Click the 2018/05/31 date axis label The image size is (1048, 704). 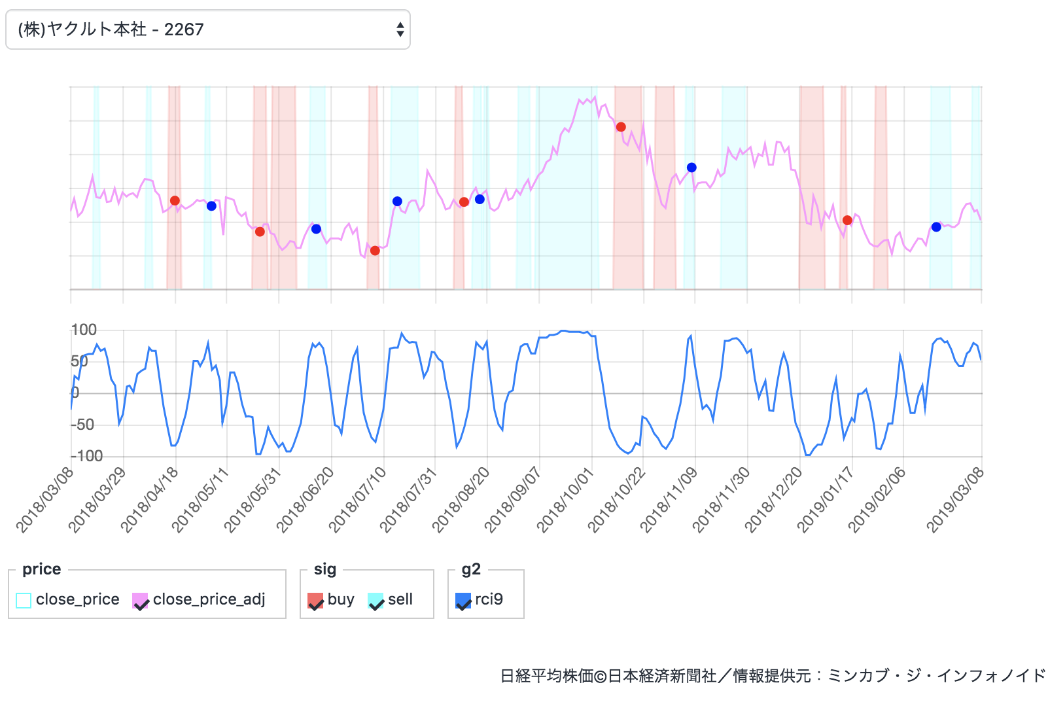click(253, 501)
